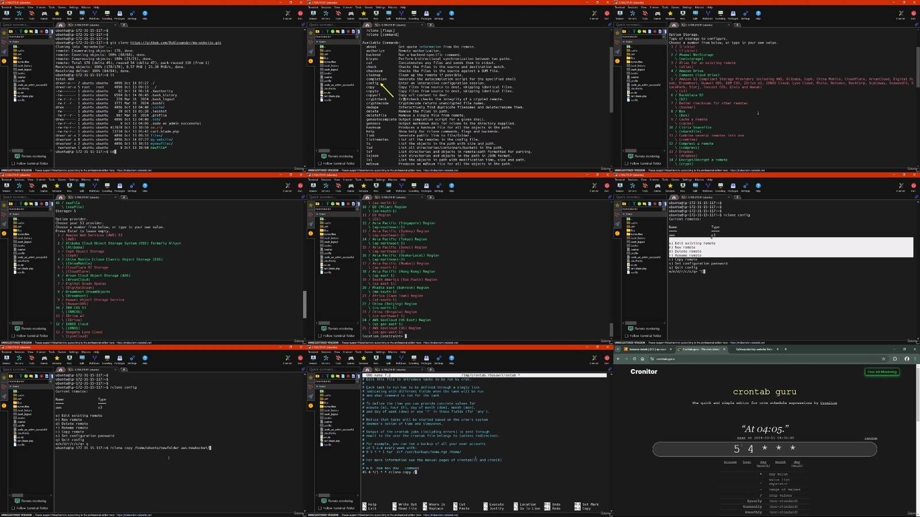Screen dimensions: 920x517
Task: Click View toolbar icon in rclone commands window
Action: click(x=376, y=14)
